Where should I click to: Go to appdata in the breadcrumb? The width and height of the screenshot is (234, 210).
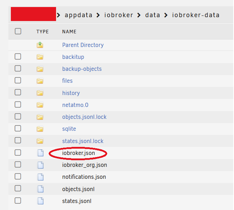pos(78,15)
